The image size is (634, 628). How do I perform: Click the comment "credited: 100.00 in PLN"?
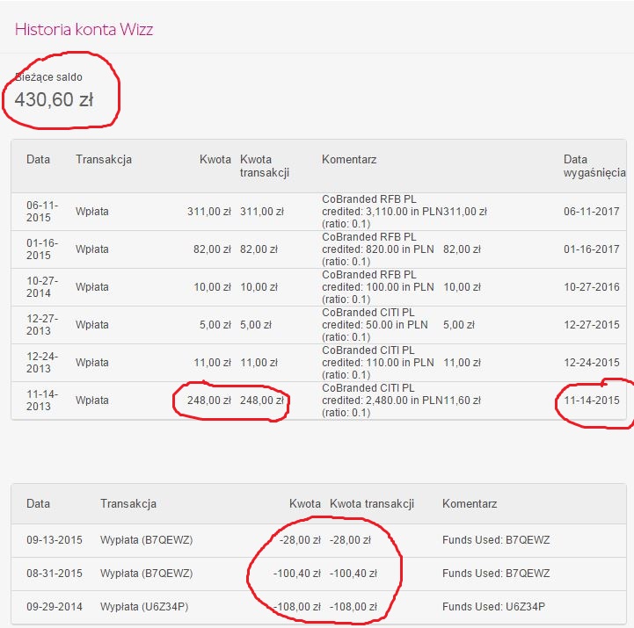(x=377, y=287)
